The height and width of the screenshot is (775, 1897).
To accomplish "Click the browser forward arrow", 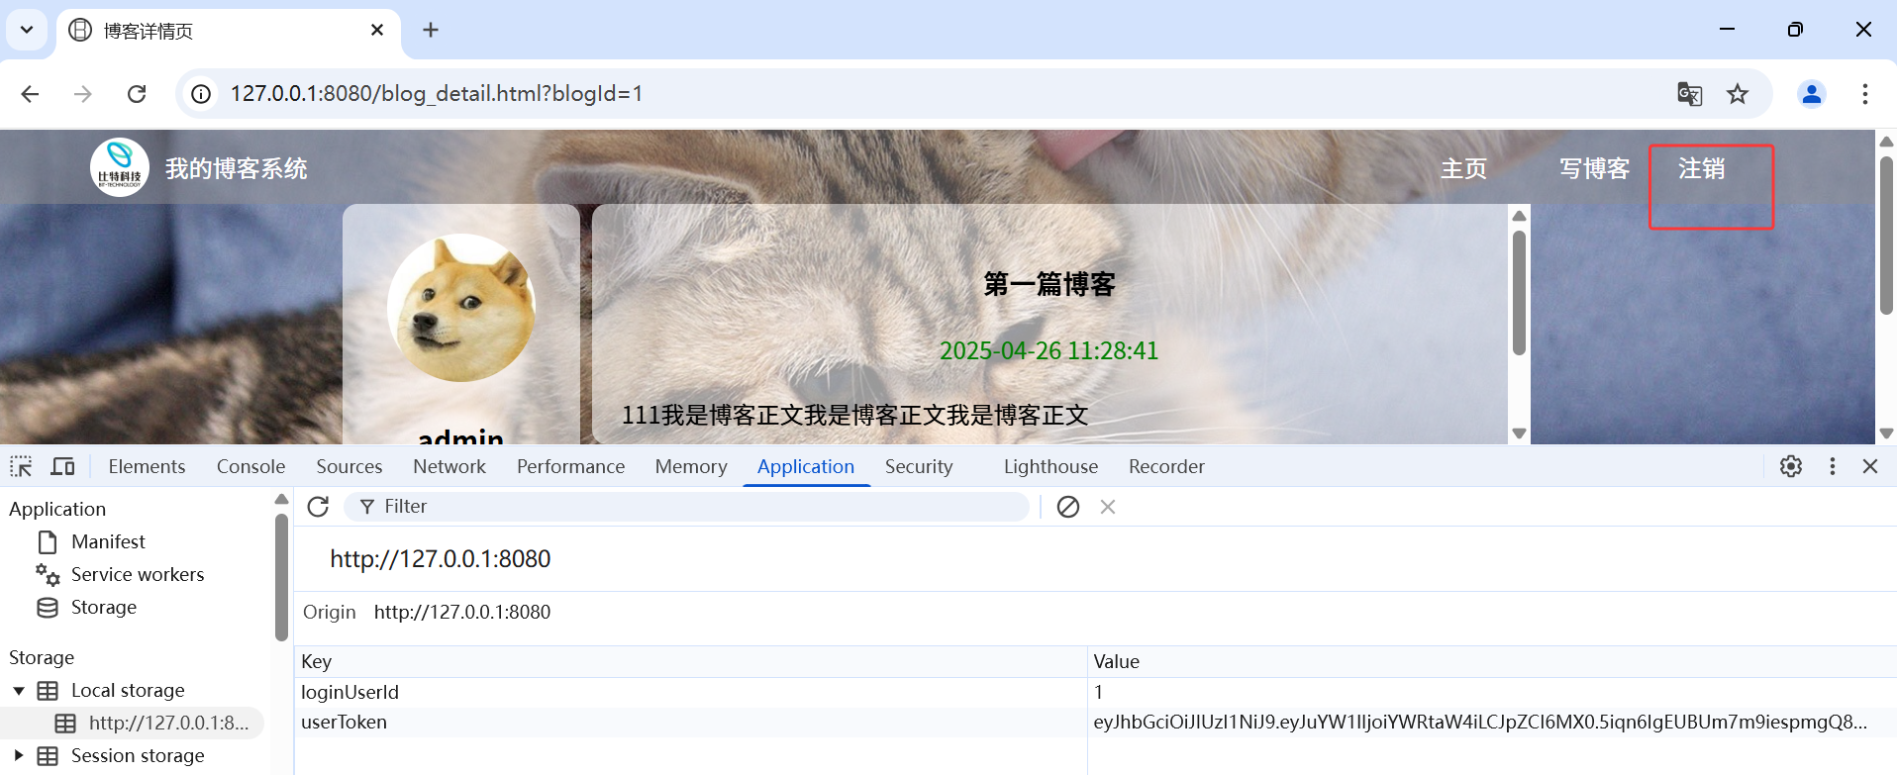I will 83,94.
